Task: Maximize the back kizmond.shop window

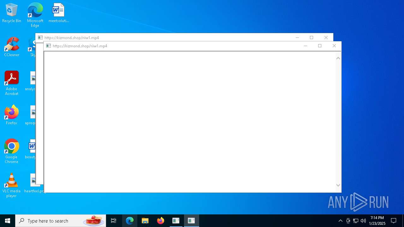Action: [312, 38]
